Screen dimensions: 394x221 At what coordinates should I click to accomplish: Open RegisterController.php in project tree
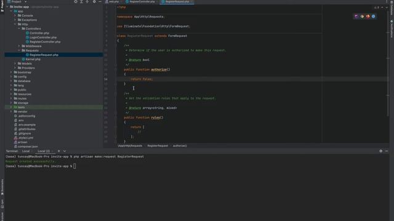click(x=45, y=42)
